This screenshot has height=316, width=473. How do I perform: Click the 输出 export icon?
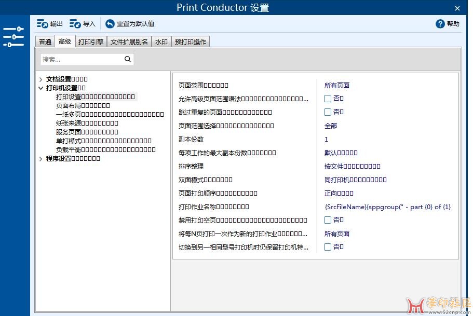(43, 23)
